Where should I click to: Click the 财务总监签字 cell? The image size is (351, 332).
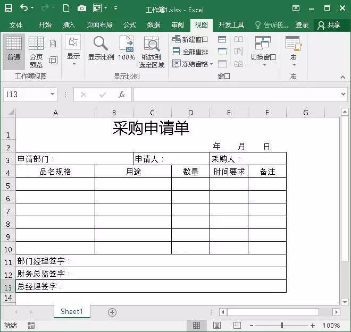pyautogui.click(x=151, y=274)
